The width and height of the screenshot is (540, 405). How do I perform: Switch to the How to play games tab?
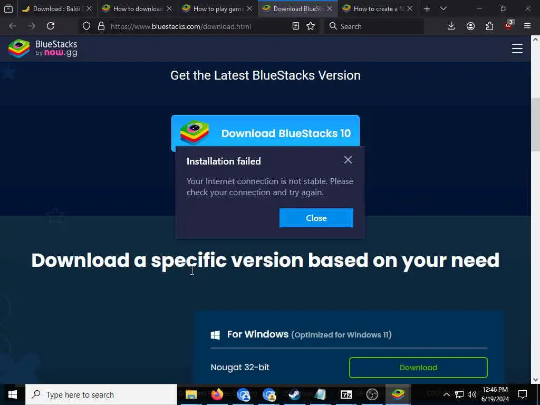[x=218, y=8]
